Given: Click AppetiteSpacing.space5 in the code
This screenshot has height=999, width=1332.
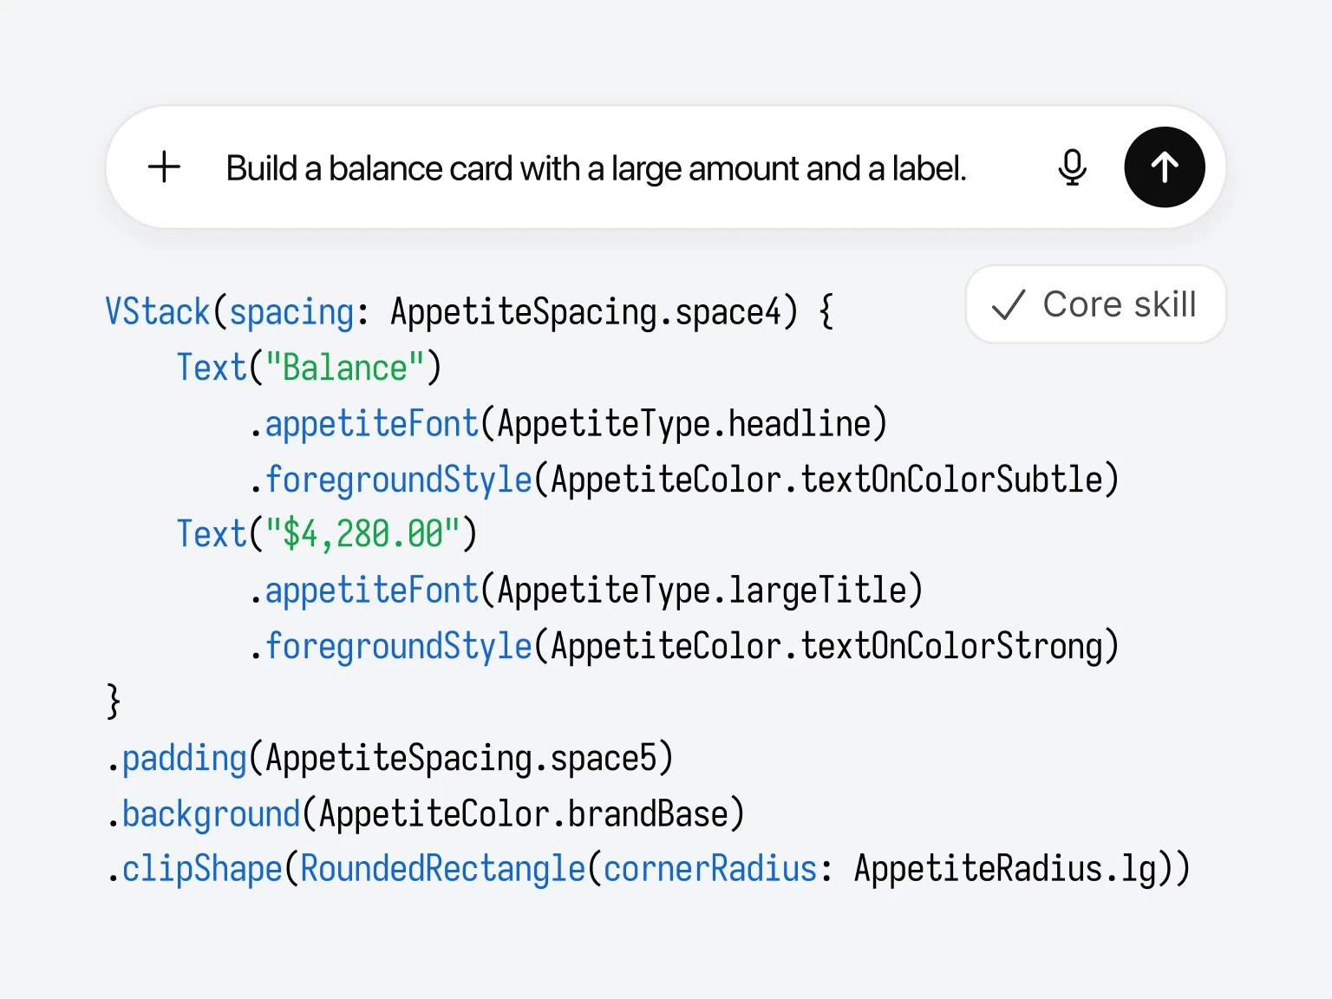Looking at the screenshot, I should click(x=461, y=759).
